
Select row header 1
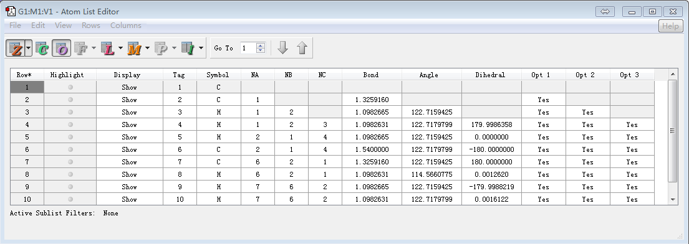27,87
